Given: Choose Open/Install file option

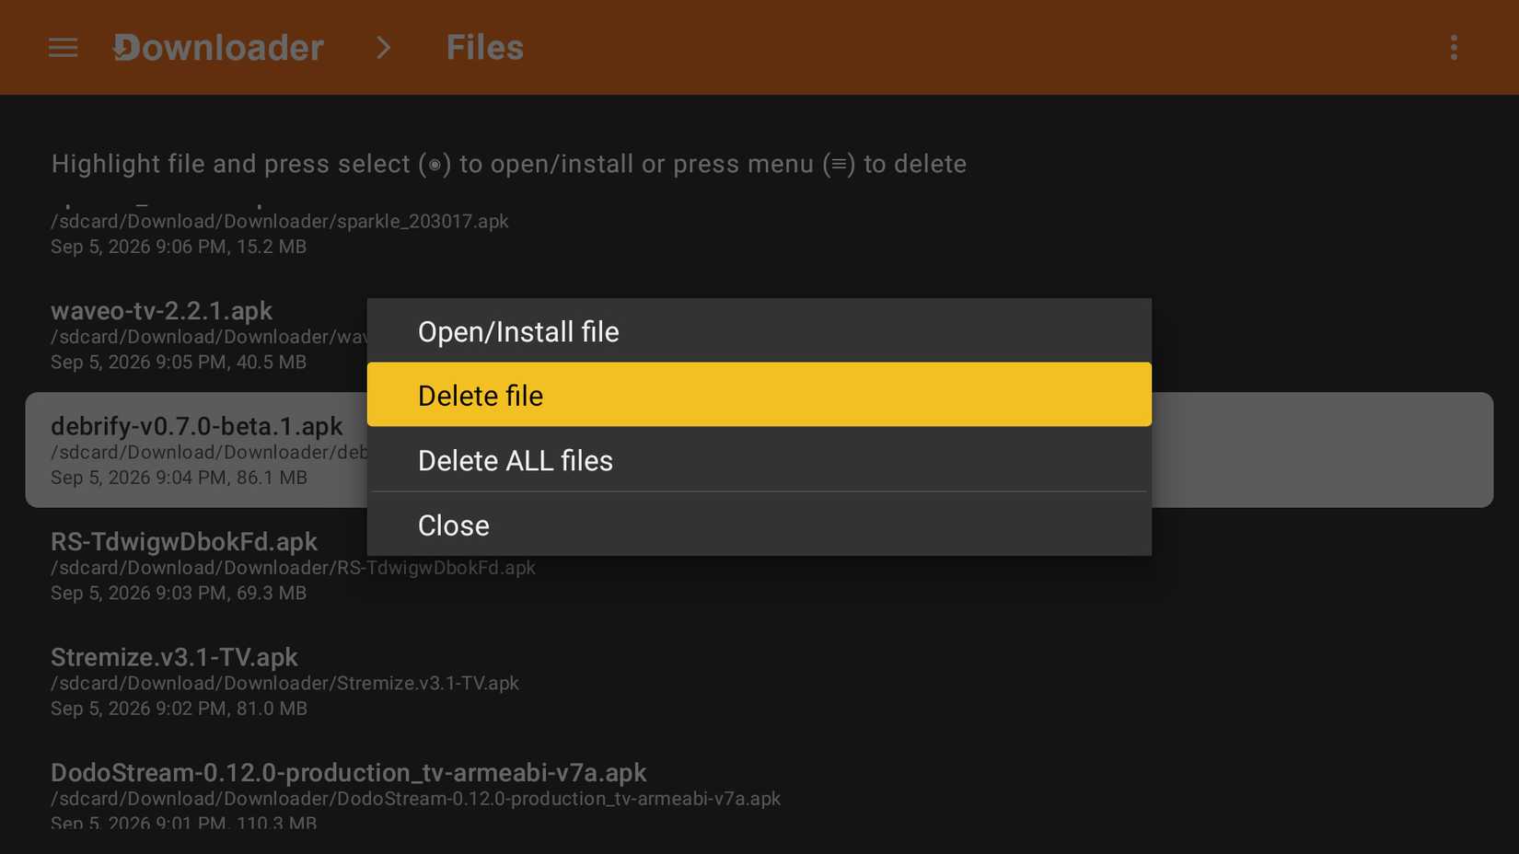Looking at the screenshot, I should coord(759,330).
